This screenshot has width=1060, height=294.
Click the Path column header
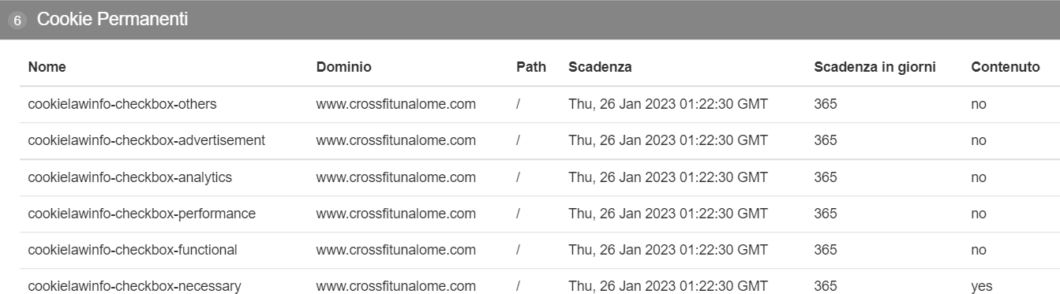pyautogui.click(x=531, y=67)
